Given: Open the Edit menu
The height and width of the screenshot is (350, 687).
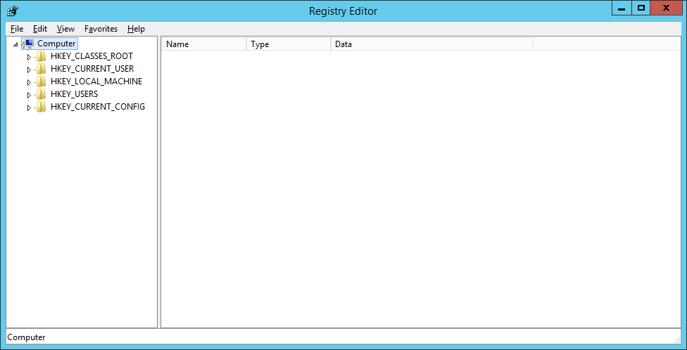Looking at the screenshot, I should [40, 29].
